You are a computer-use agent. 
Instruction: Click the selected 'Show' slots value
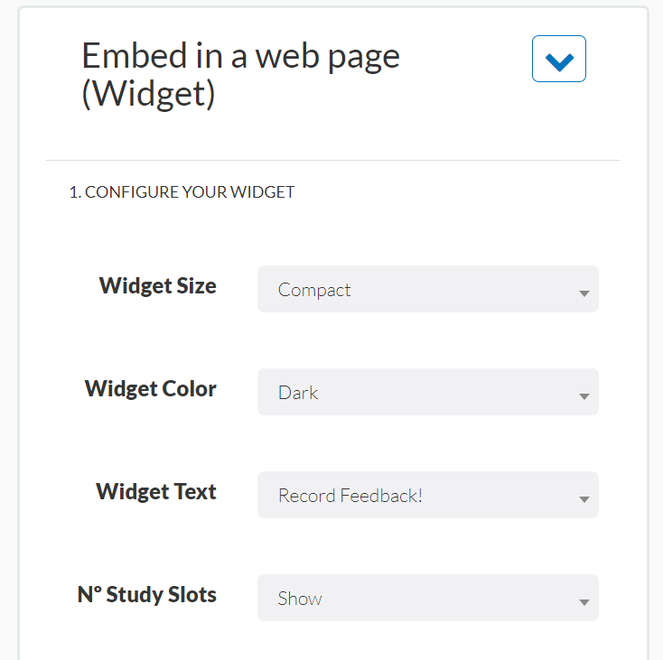(x=300, y=599)
